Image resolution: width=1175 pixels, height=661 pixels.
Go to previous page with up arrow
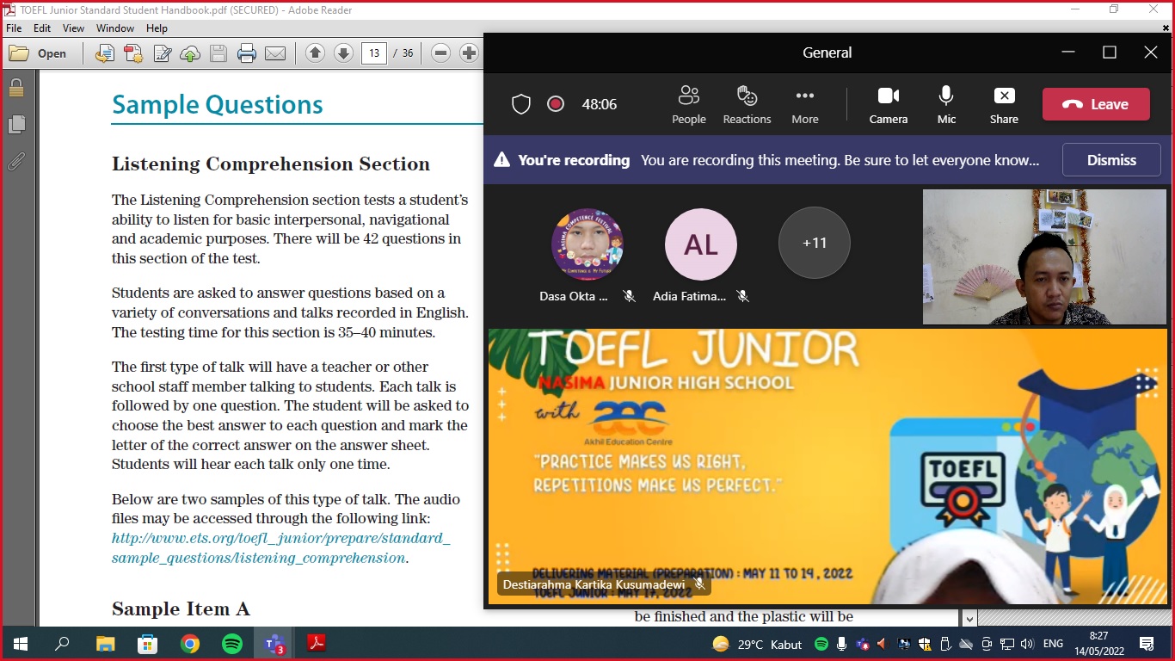pos(315,53)
